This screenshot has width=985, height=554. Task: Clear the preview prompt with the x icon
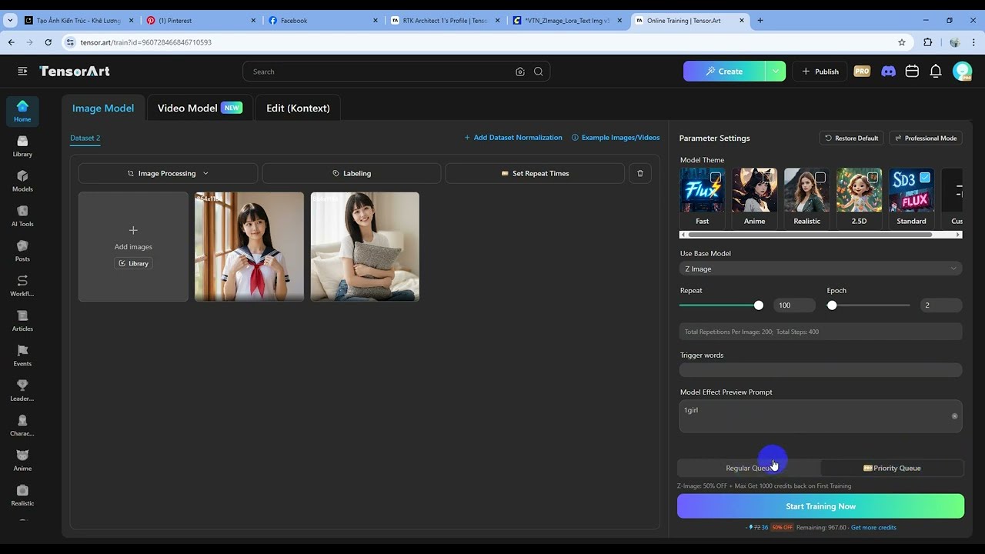coord(955,416)
